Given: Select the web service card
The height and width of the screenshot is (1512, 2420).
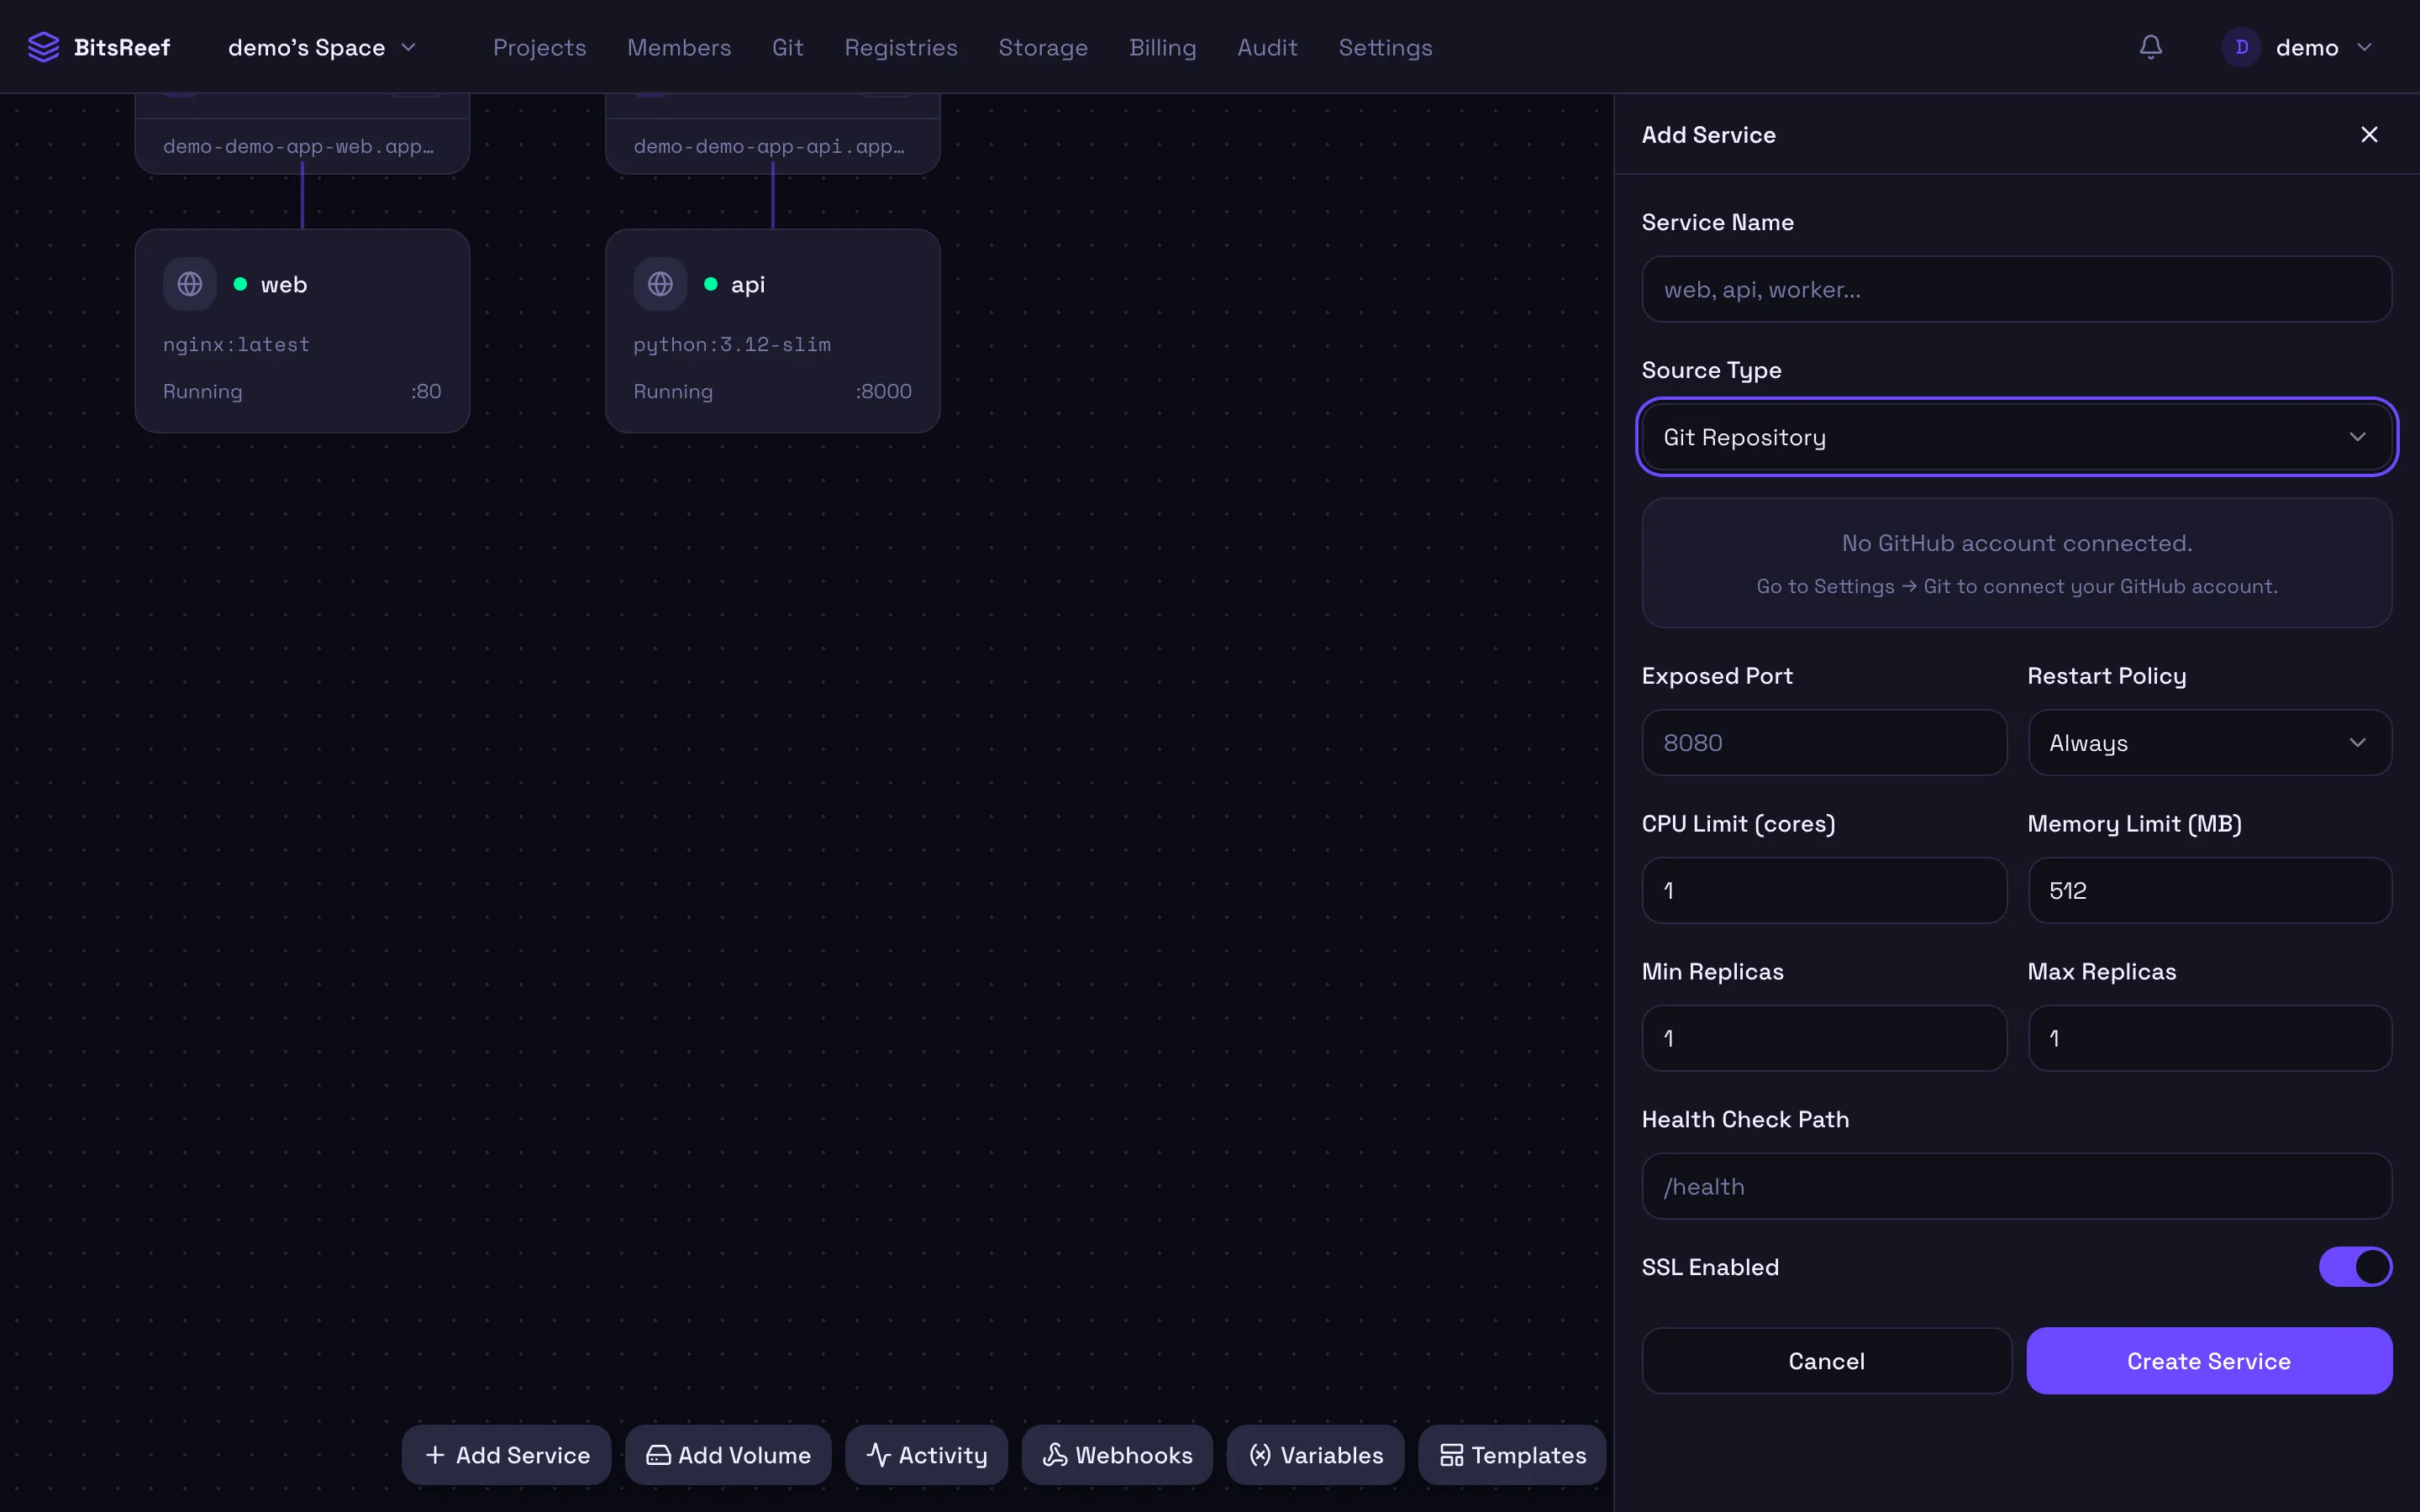Looking at the screenshot, I should [302, 331].
